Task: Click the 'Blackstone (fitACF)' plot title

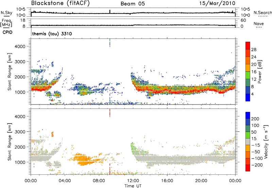Action: pyautogui.click(x=61, y=3)
